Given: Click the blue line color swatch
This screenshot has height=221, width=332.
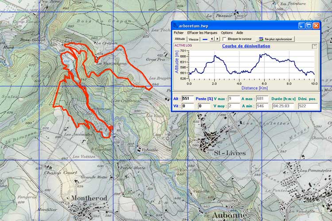Looking at the screenshot, I should (205, 39).
